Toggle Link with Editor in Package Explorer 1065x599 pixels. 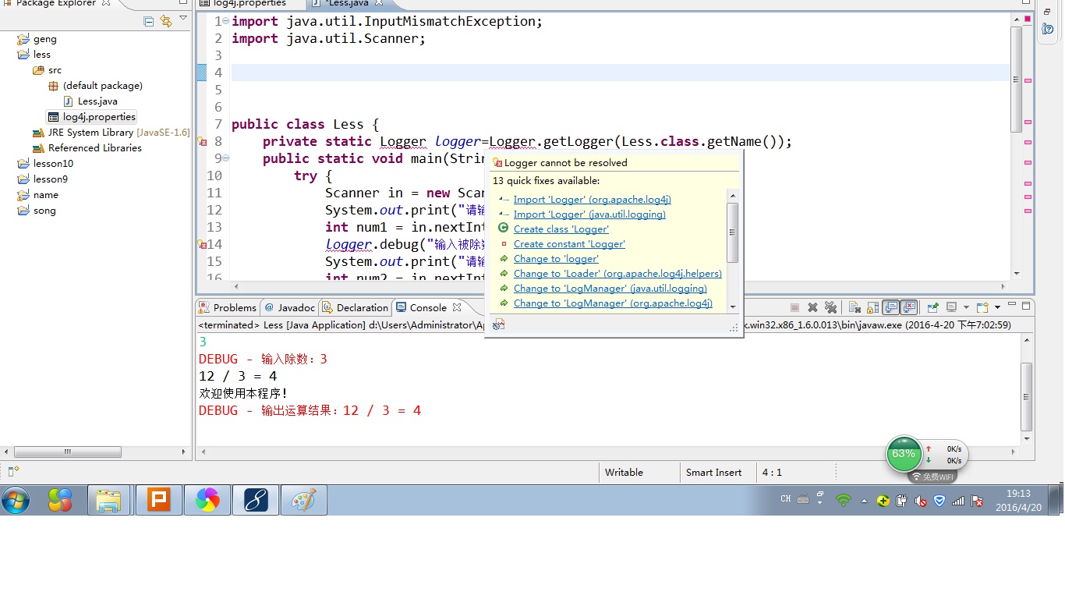pos(166,21)
